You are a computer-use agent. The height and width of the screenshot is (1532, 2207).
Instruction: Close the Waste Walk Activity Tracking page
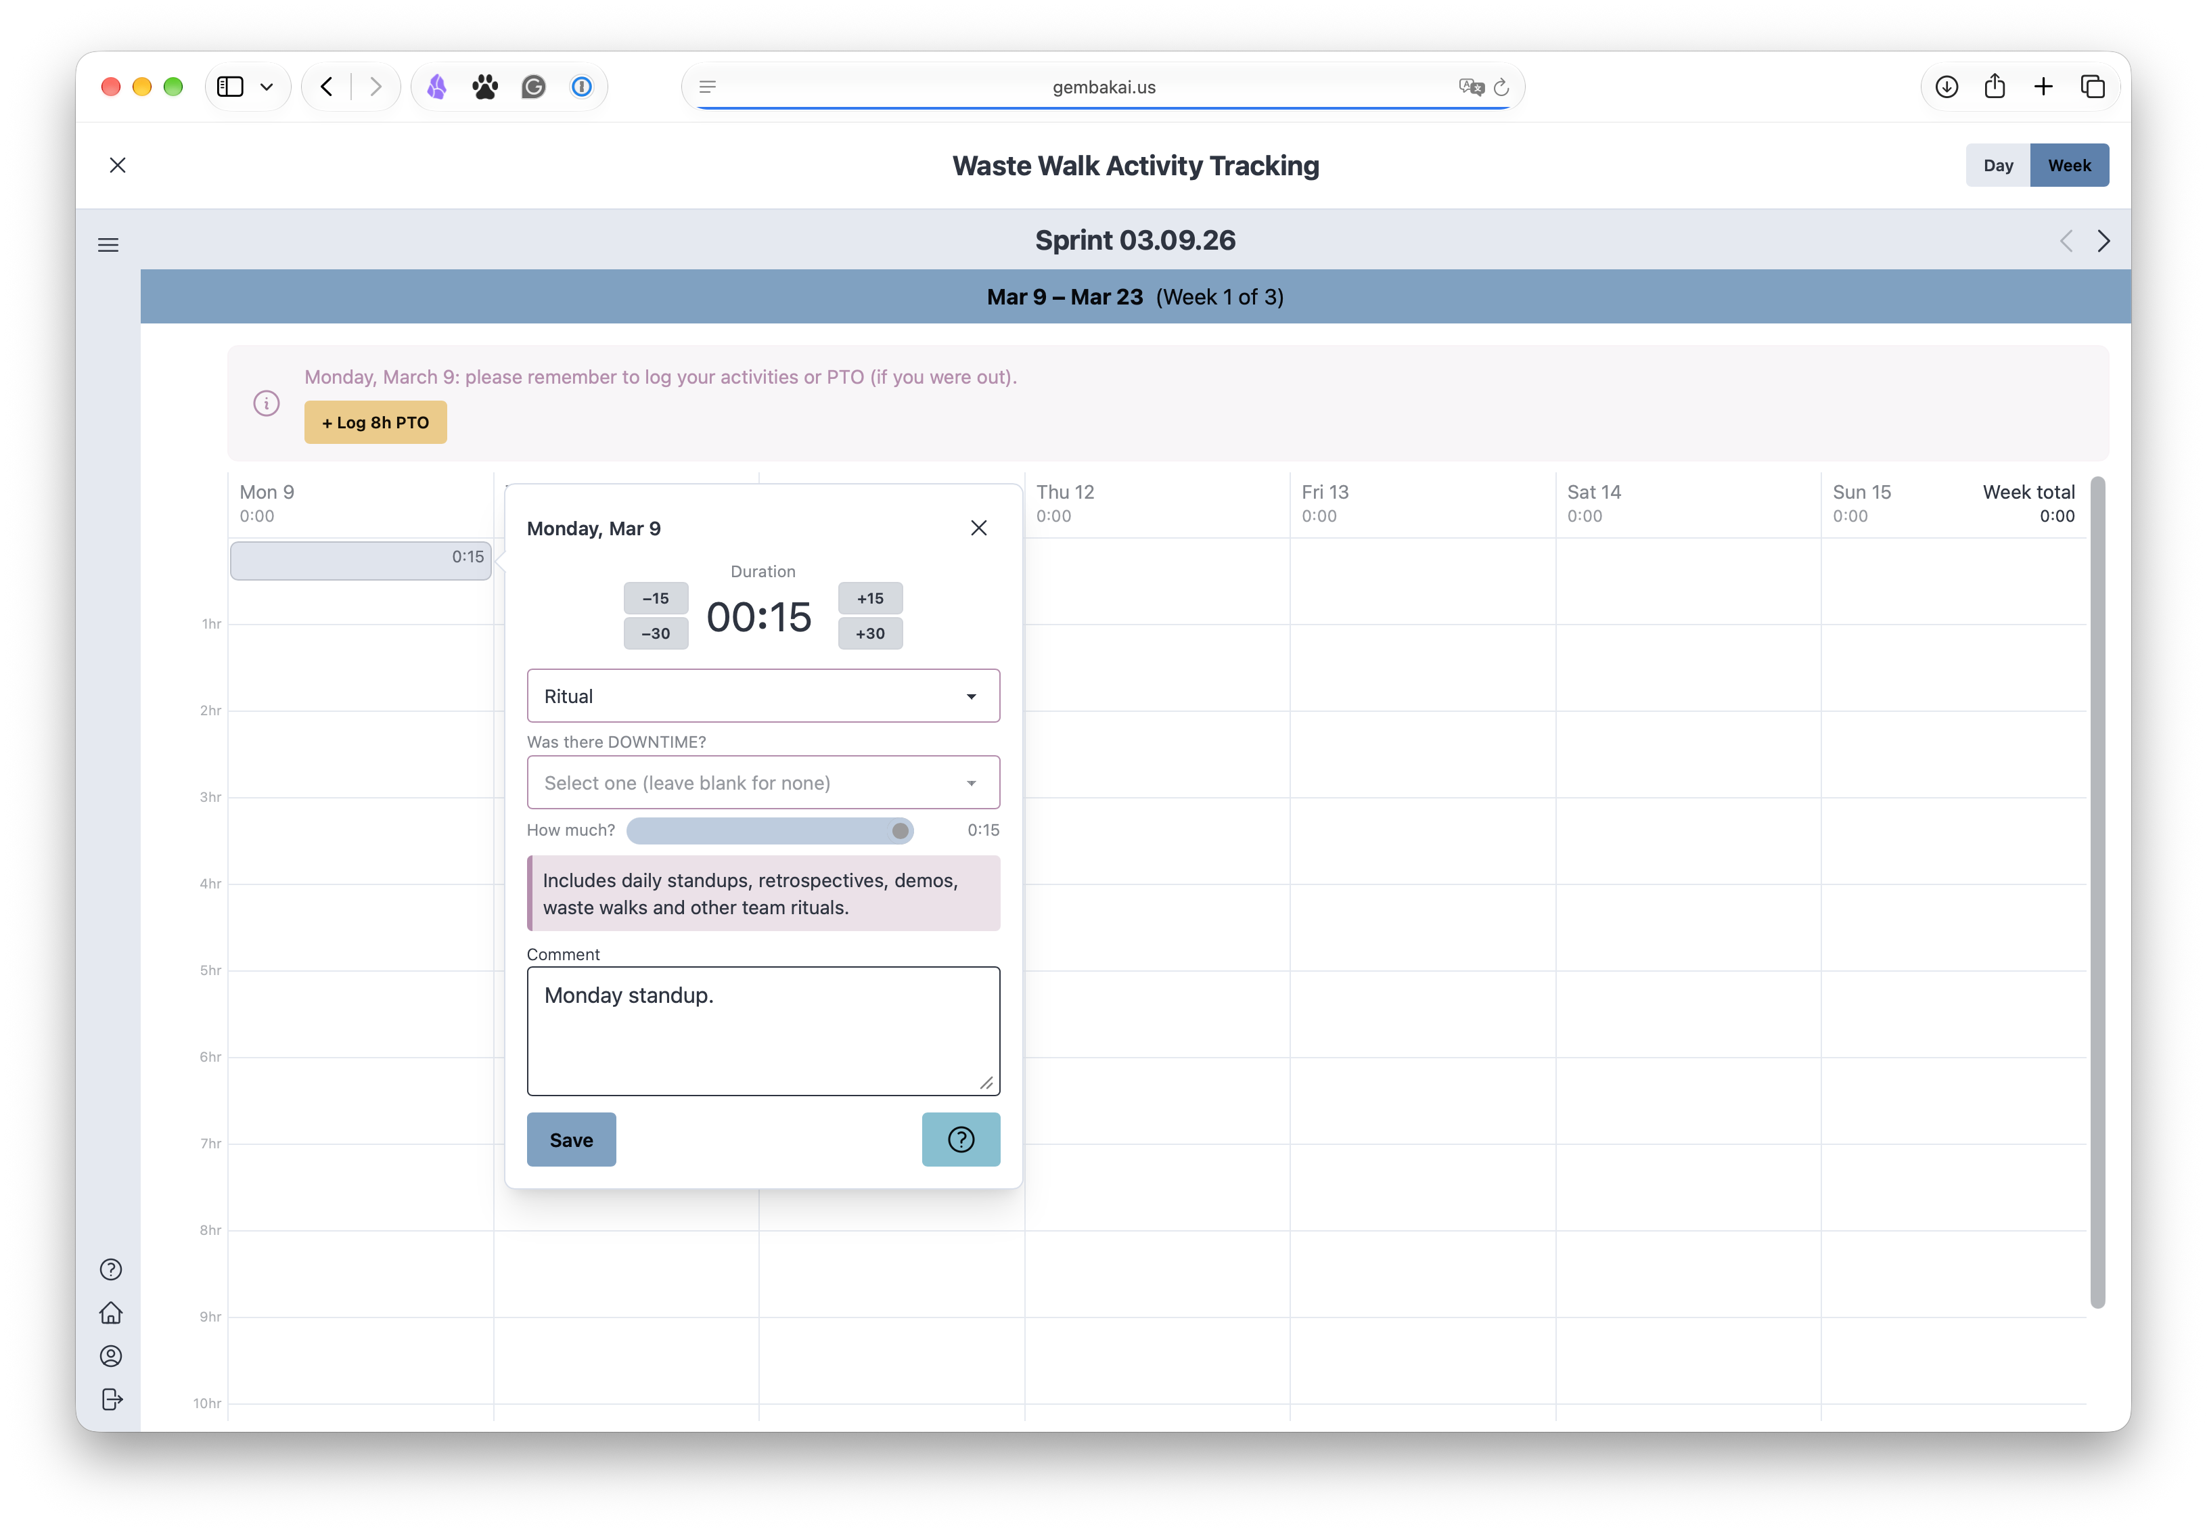click(118, 165)
